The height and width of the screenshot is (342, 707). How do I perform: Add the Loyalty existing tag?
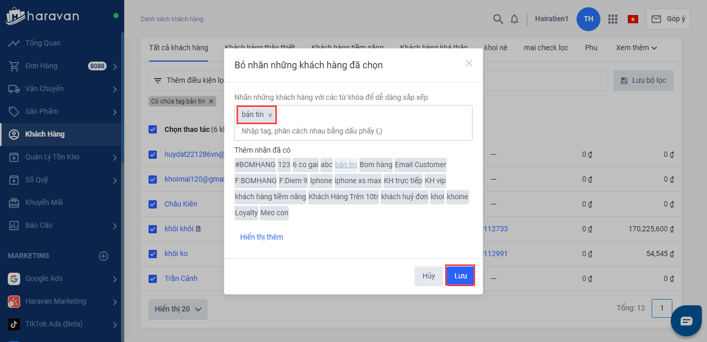pos(246,213)
